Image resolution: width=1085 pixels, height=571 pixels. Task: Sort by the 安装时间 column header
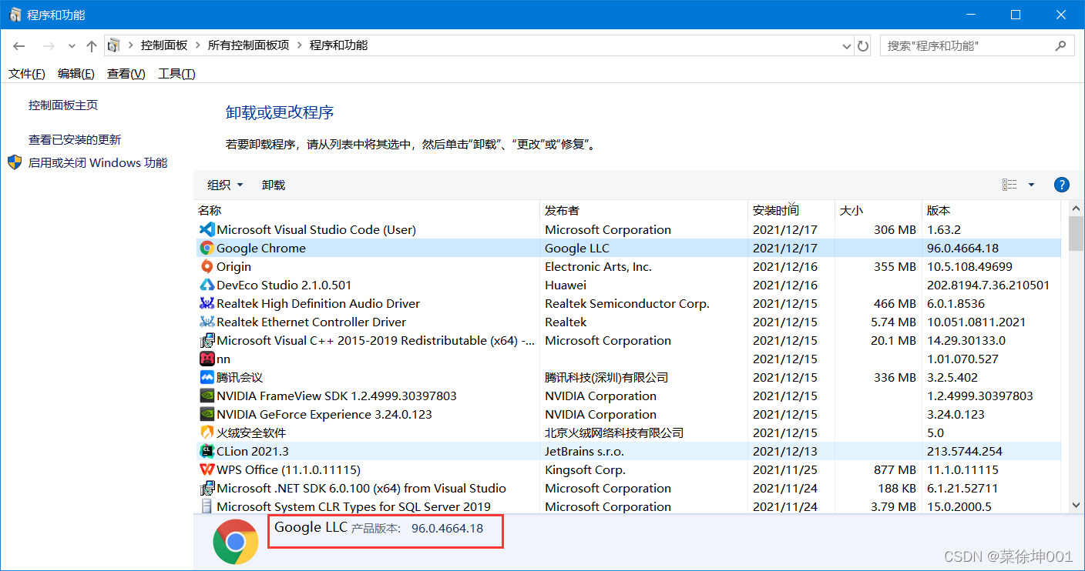tap(791, 210)
